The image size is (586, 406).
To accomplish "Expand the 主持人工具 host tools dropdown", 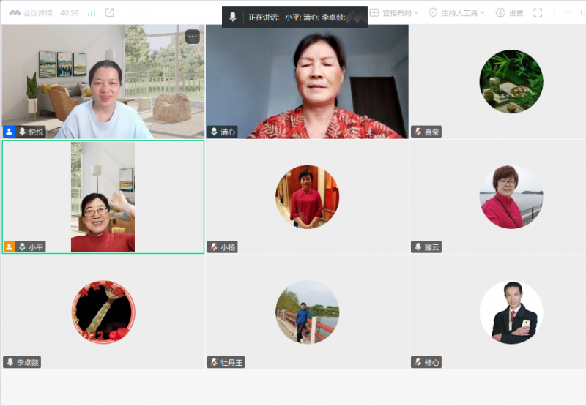I will [x=457, y=12].
